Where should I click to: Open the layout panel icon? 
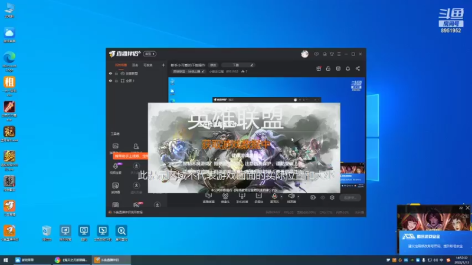[338, 68]
